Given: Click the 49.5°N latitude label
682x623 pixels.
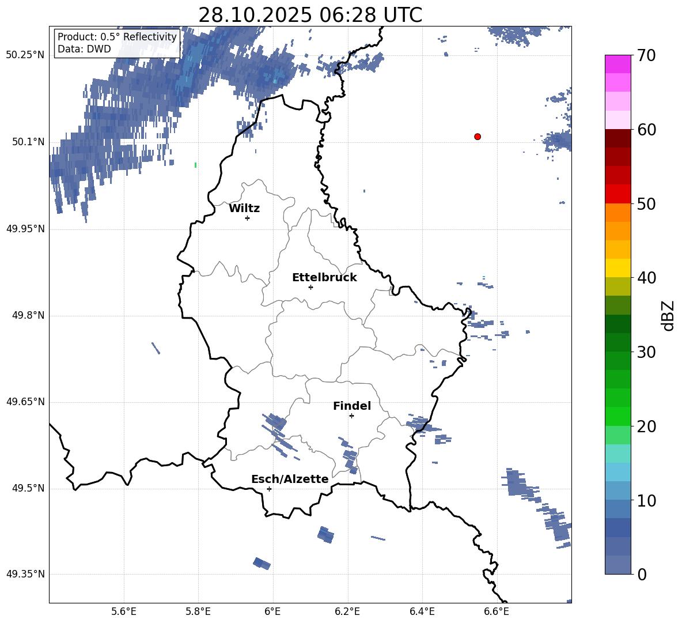Looking at the screenshot, I should [28, 489].
